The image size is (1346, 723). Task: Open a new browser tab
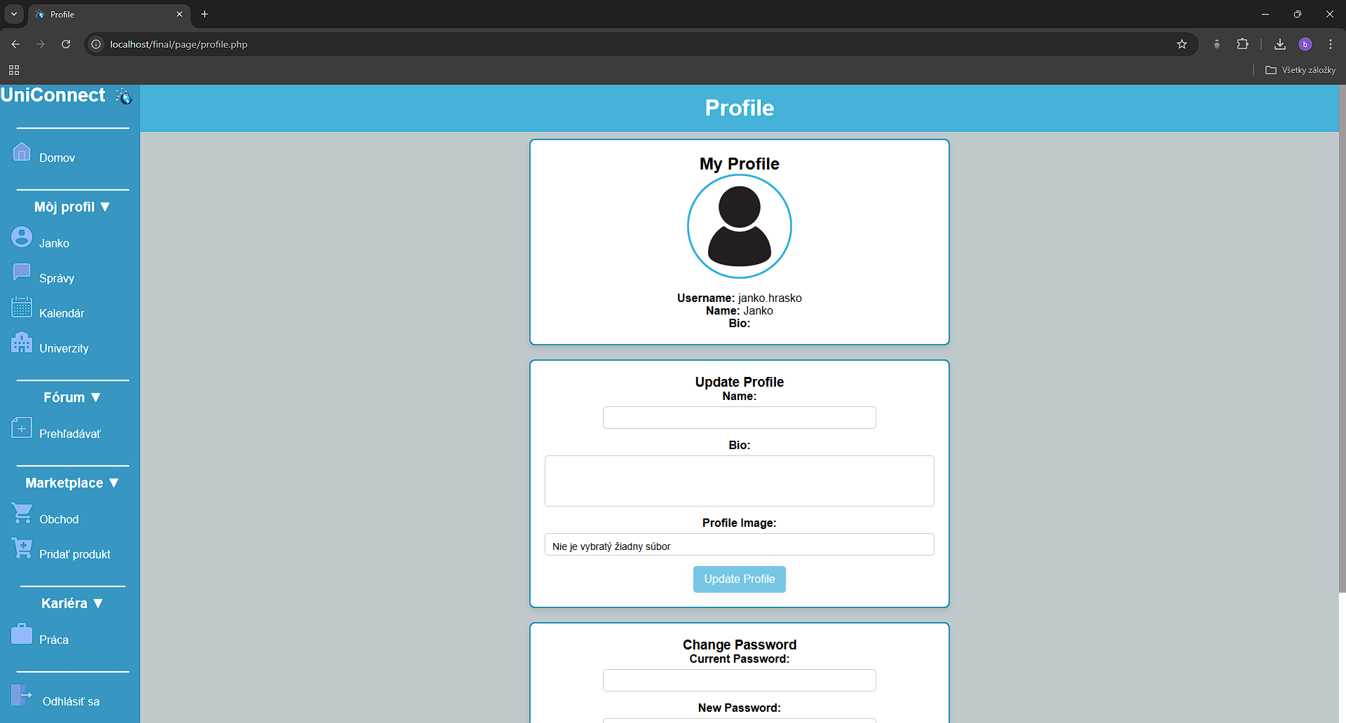click(205, 14)
